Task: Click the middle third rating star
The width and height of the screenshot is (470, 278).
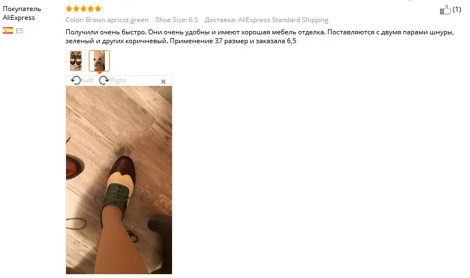Action: 84,9
